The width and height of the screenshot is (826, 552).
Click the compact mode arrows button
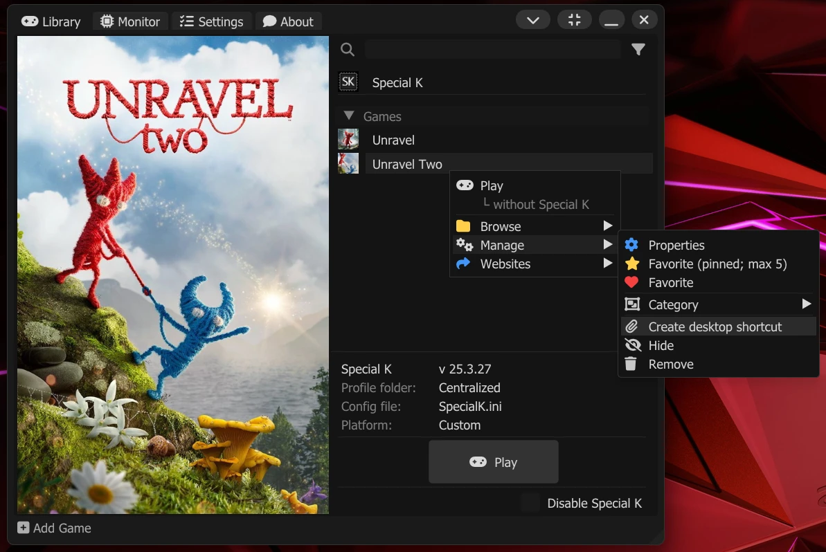[x=575, y=20]
